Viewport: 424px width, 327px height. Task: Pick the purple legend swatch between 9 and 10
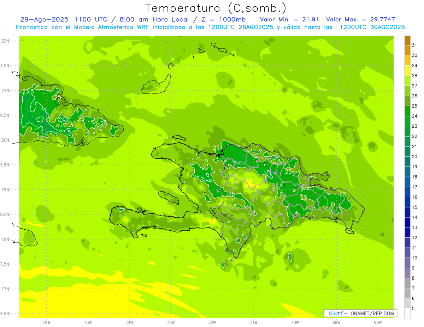(x=407, y=263)
